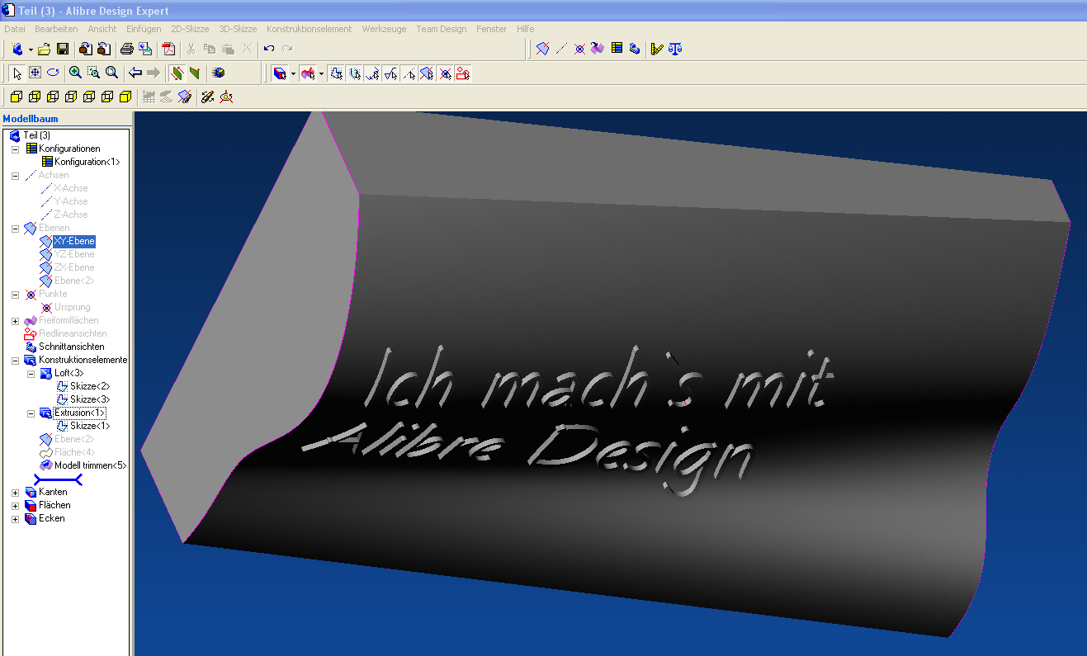Viewport: 1087px width, 656px height.
Task: Open dropdown arrow beside pink visibility icon
Action: tap(321, 73)
